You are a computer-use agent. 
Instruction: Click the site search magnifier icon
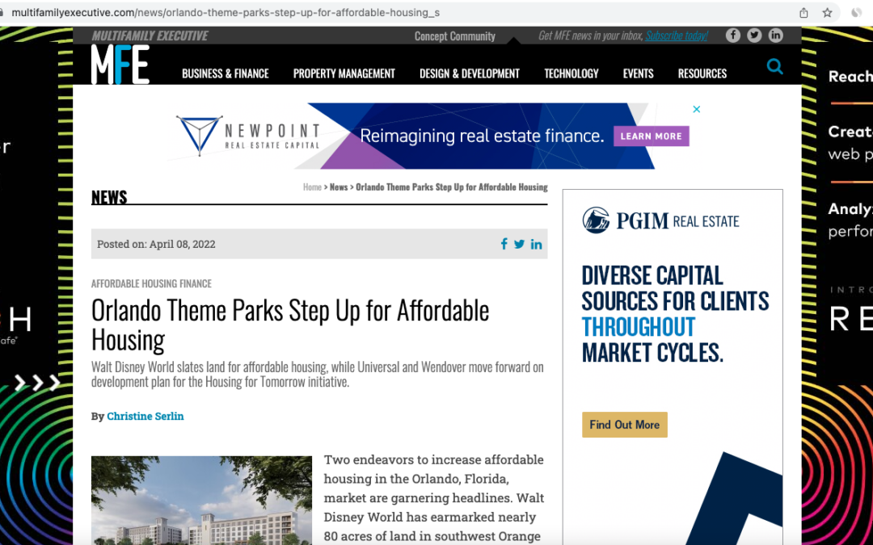click(x=774, y=67)
